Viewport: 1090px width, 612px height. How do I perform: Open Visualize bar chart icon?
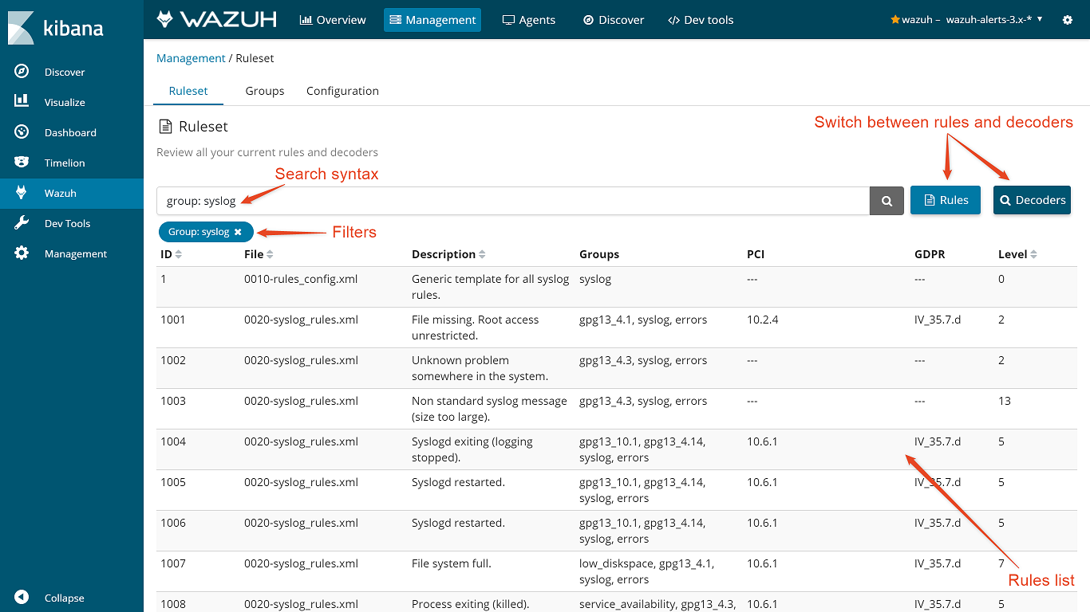(x=22, y=102)
